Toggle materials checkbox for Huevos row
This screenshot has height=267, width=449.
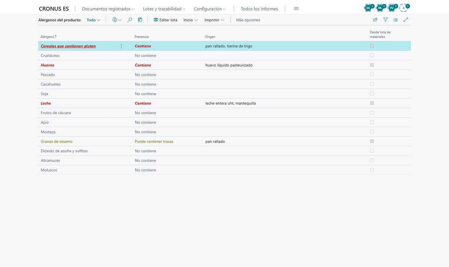tap(372, 65)
